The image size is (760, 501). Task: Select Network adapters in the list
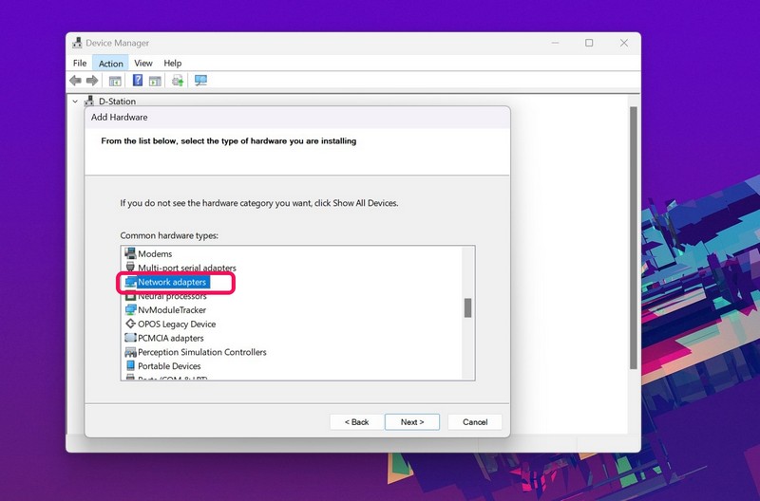(172, 283)
